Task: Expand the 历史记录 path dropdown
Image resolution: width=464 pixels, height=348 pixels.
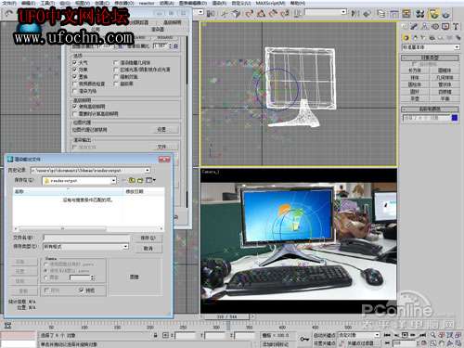Action: click(148, 170)
